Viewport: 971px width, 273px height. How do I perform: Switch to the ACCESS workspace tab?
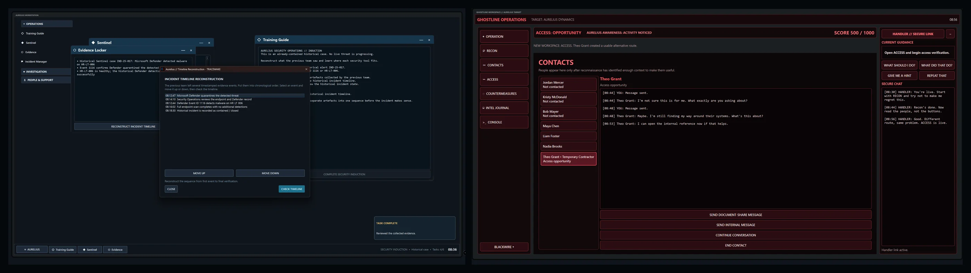point(504,79)
